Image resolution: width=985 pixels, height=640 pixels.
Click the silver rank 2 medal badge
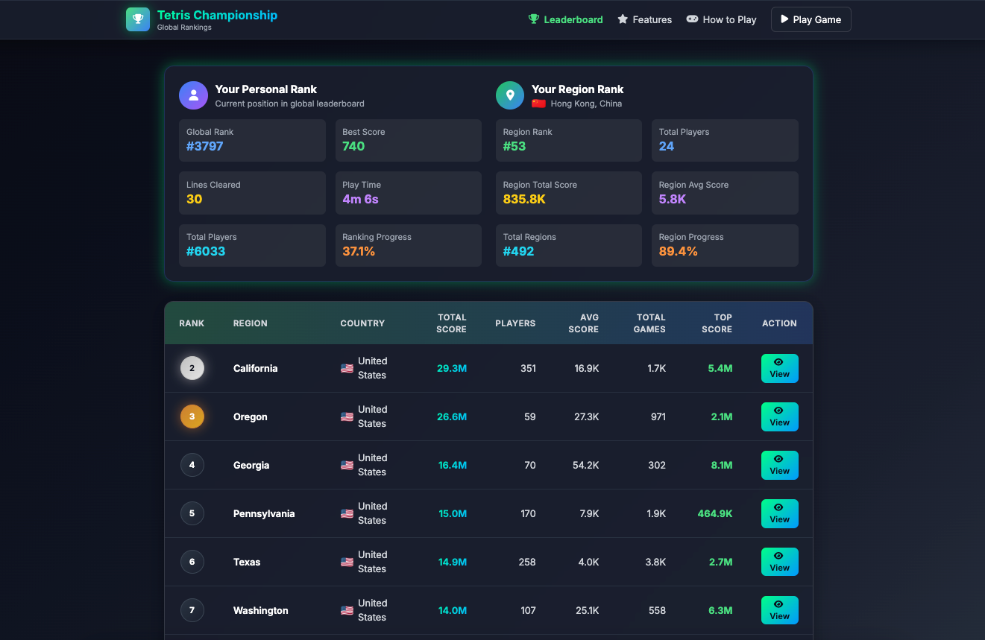192,368
